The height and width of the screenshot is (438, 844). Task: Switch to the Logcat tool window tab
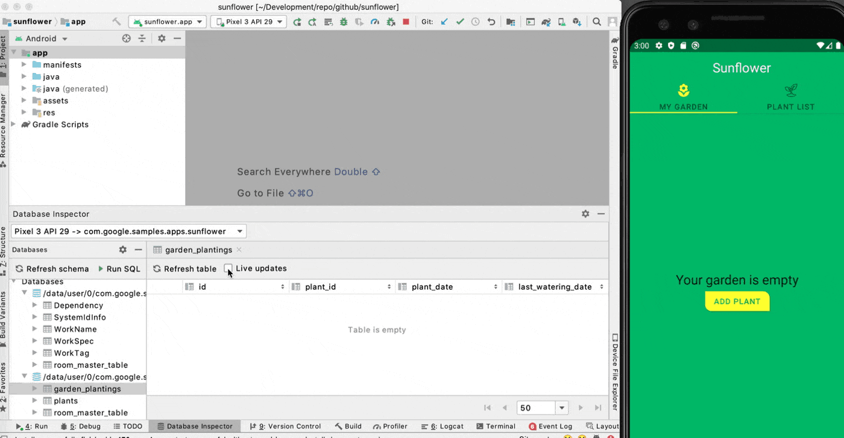(x=447, y=426)
